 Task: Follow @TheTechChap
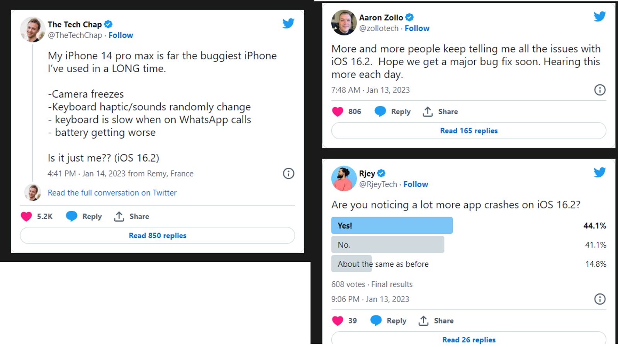(x=121, y=35)
